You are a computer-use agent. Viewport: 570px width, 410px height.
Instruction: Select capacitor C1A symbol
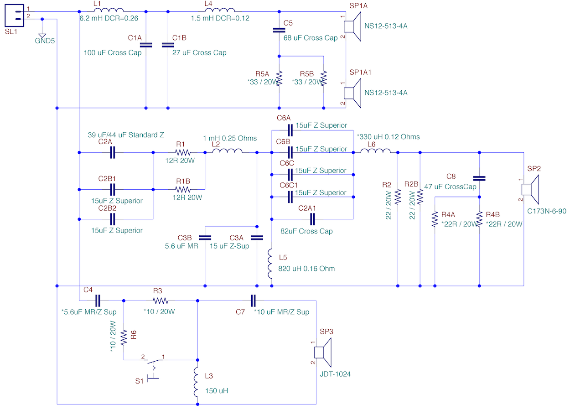(x=145, y=45)
